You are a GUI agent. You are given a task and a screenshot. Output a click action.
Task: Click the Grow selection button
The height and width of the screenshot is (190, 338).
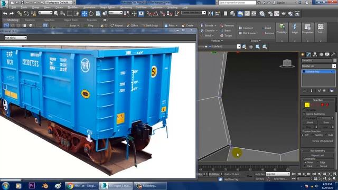(x=326, y=122)
